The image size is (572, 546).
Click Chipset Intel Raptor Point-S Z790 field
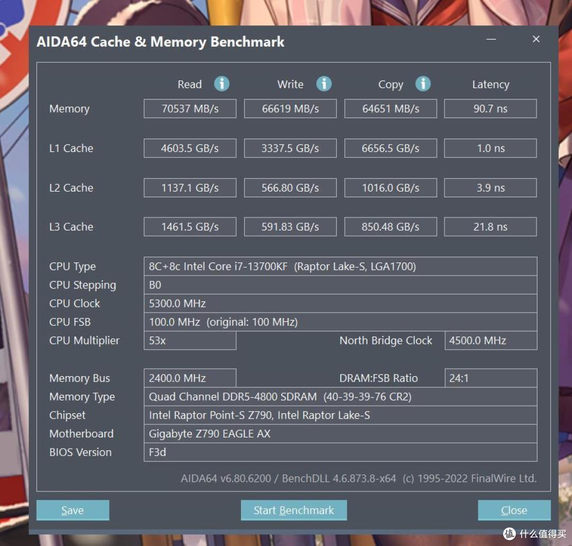click(x=341, y=415)
